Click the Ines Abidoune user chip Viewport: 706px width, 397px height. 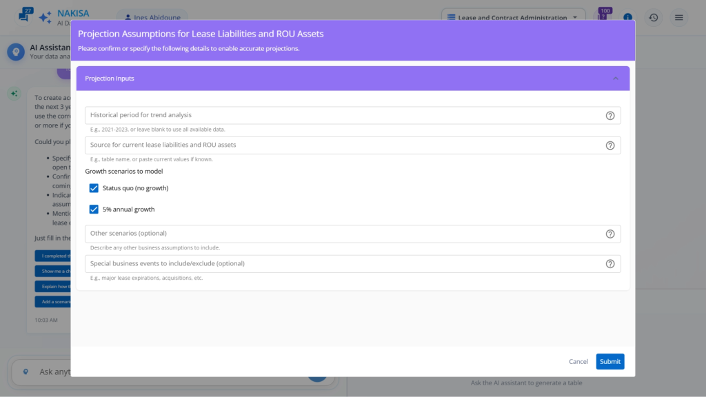click(x=152, y=17)
